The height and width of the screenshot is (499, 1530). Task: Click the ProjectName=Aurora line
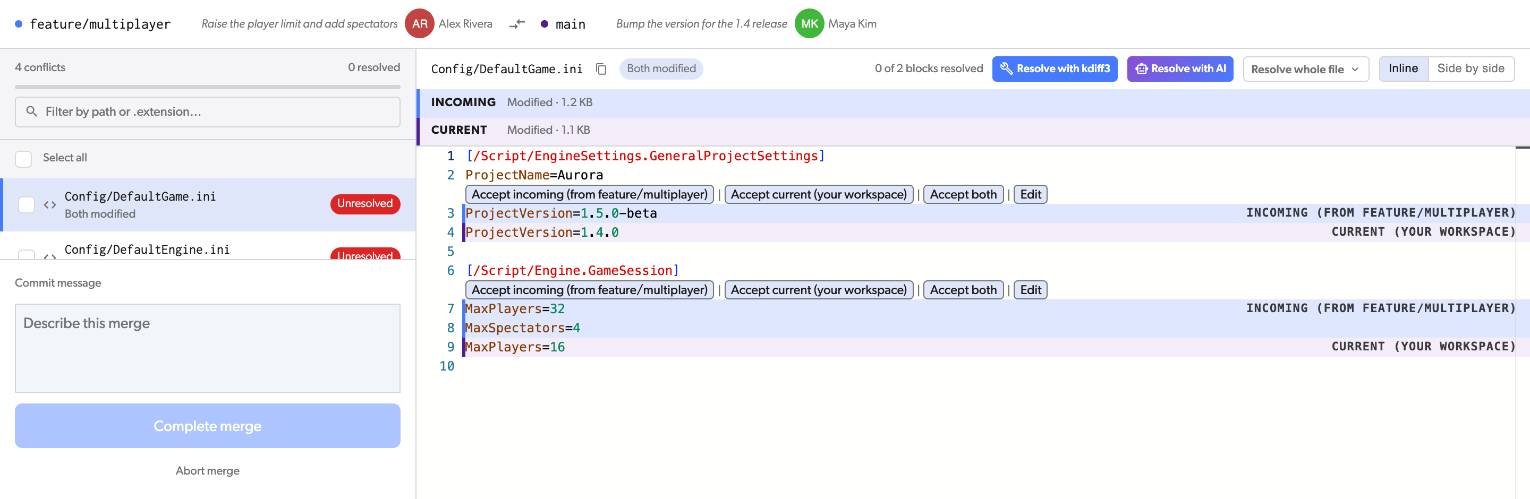pyautogui.click(x=534, y=176)
